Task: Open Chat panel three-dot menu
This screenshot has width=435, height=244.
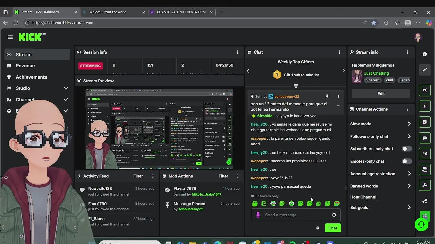Action: 339,52
